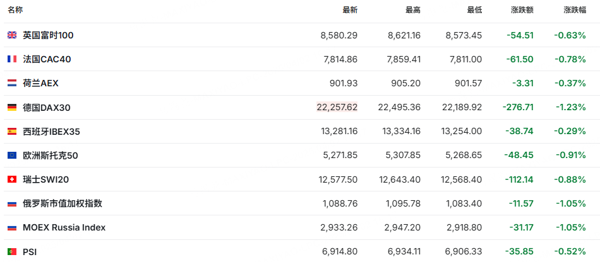This screenshot has width=600, height=262.
Task: Click the 名称 column header
Action: point(15,10)
